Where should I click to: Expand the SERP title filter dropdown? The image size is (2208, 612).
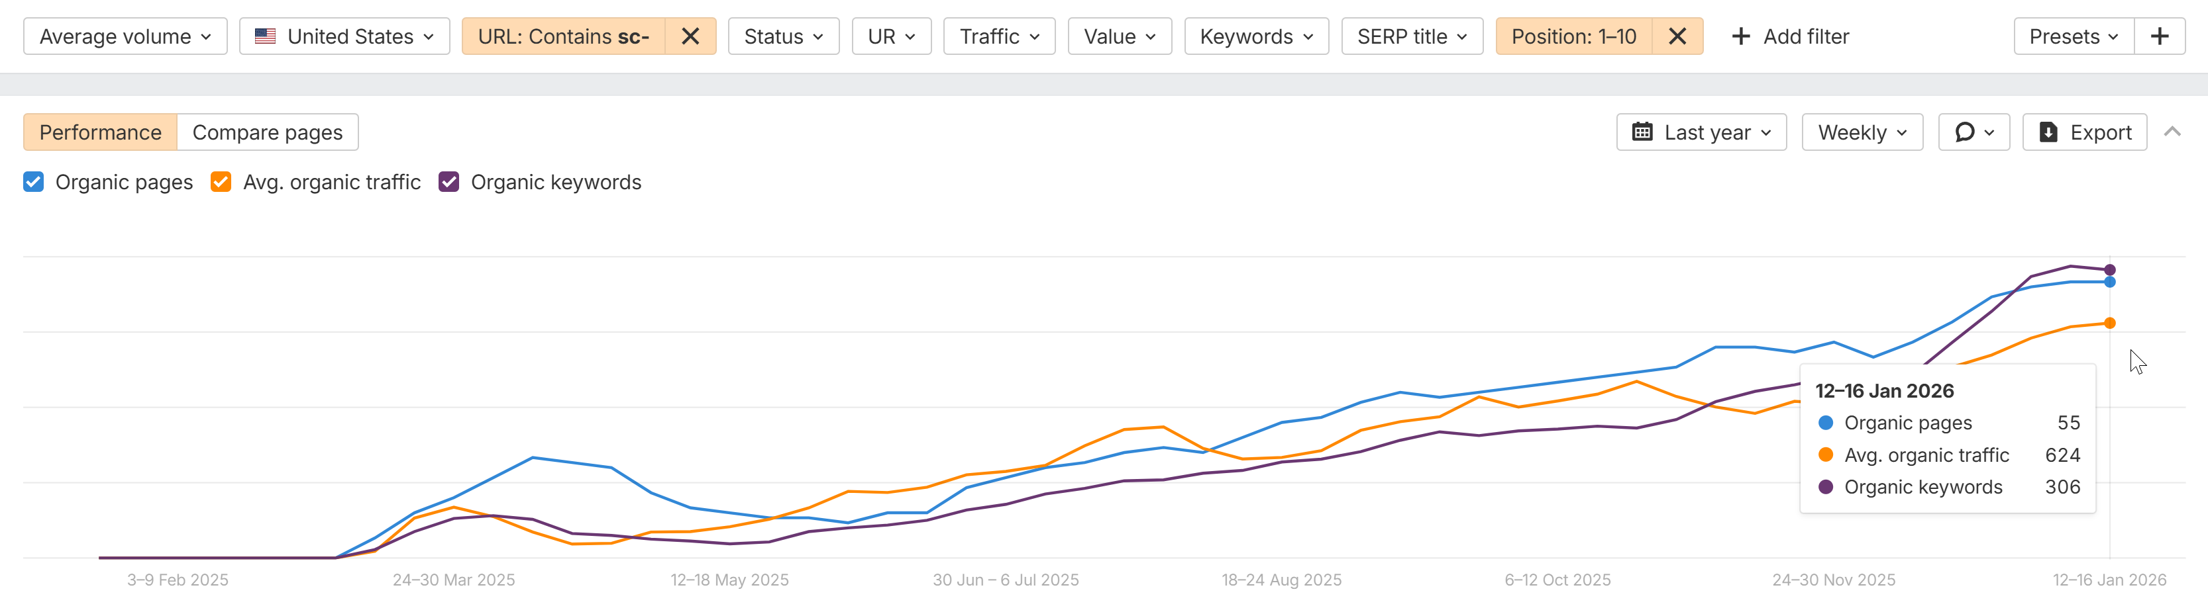tap(1411, 37)
